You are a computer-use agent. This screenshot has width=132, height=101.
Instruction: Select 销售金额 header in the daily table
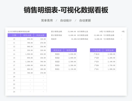click(27, 35)
